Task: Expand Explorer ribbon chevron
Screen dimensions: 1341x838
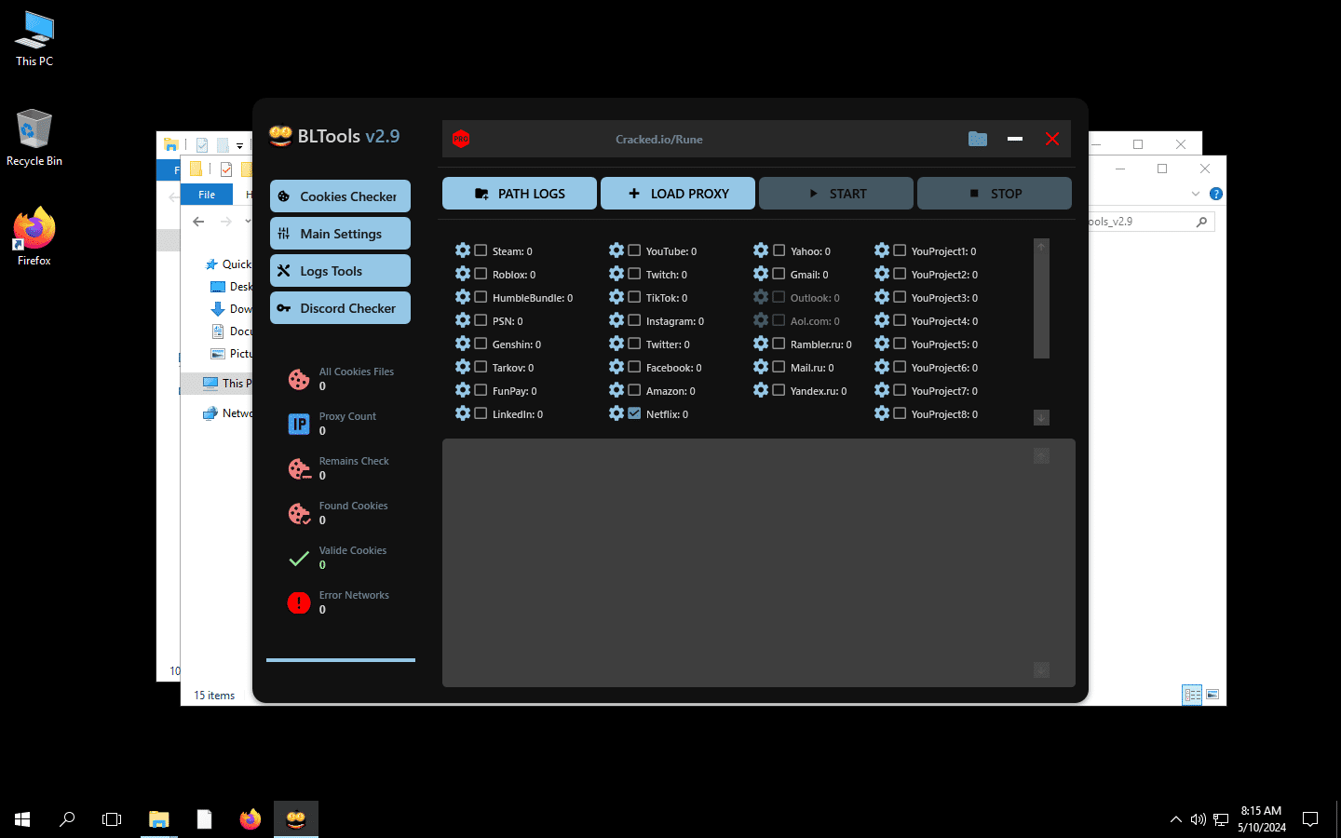Action: pyautogui.click(x=1196, y=194)
